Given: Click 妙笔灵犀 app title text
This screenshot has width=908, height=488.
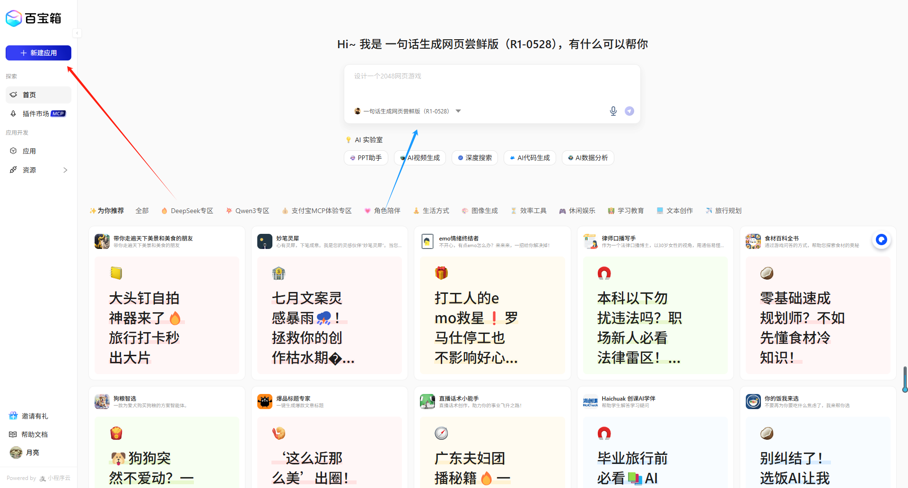Looking at the screenshot, I should click(x=288, y=239).
